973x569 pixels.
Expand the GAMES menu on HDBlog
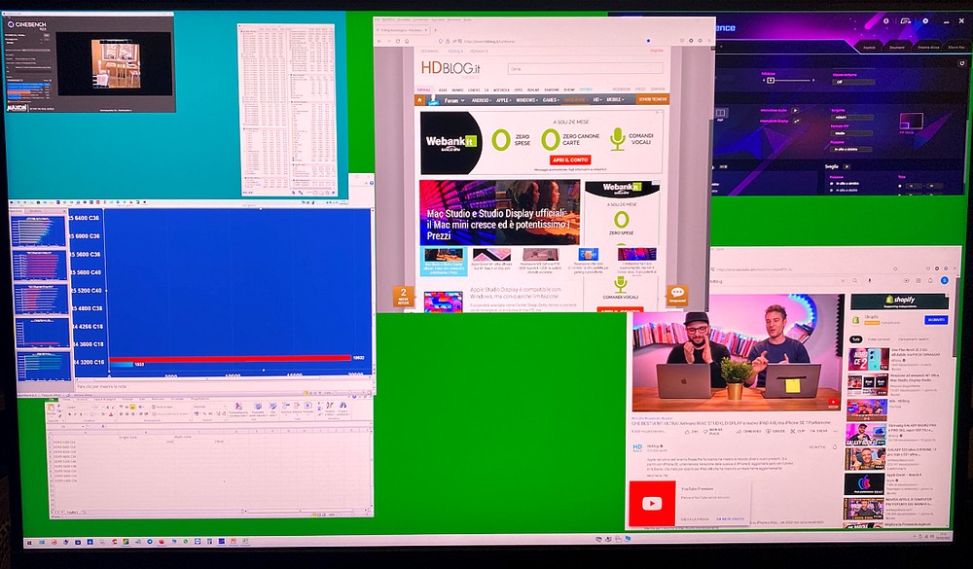[x=551, y=100]
